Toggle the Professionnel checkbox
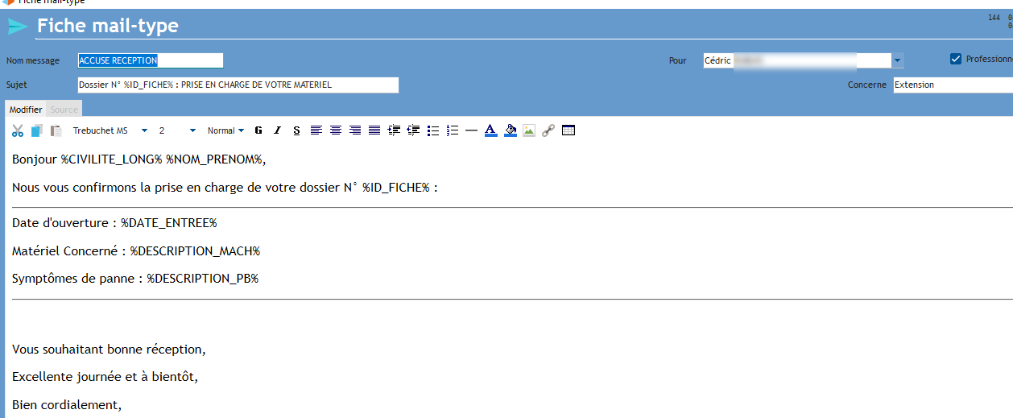The width and height of the screenshot is (1013, 418). click(x=956, y=59)
